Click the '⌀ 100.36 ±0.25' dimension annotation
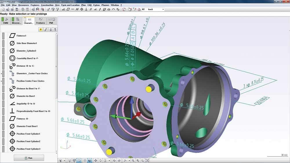290x163 pixels. (x=157, y=34)
